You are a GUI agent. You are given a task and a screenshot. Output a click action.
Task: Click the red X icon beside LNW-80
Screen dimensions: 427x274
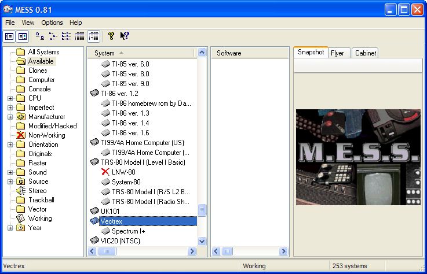(x=105, y=172)
